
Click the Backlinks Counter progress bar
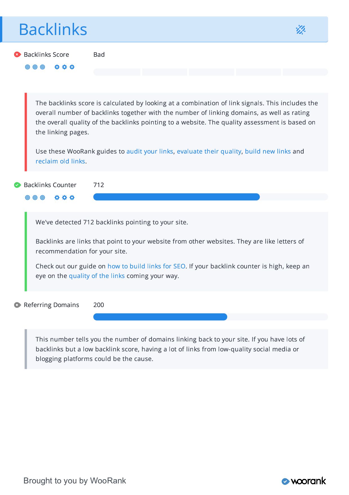pyautogui.click(x=210, y=197)
